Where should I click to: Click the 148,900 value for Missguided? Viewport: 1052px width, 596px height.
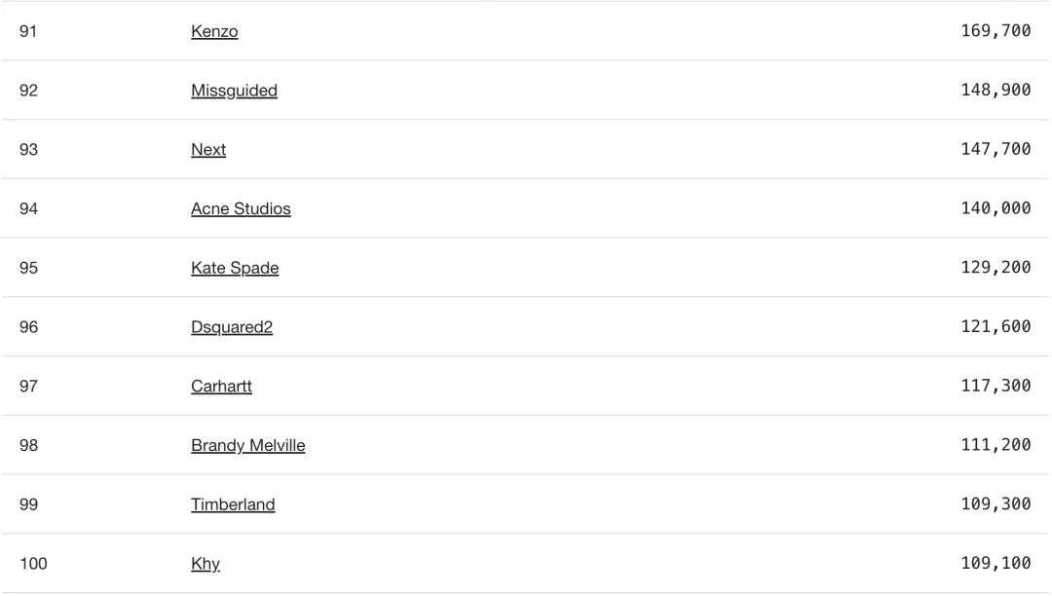996,90
